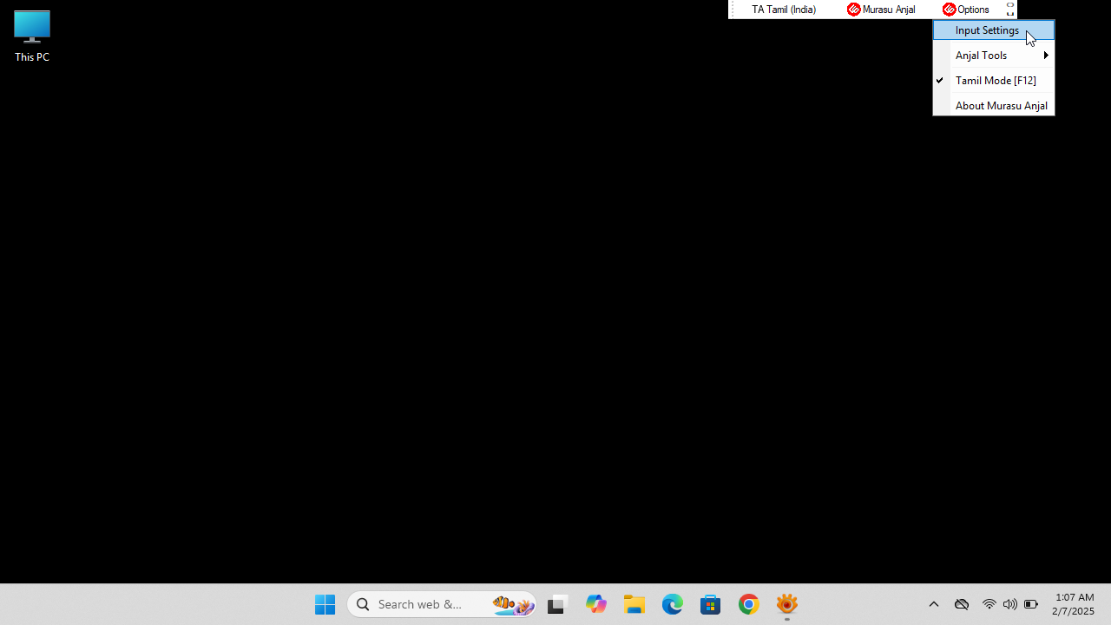This screenshot has height=625, width=1111.
Task: Choose About Murasu Anjal menu item
Action: coord(1001,106)
